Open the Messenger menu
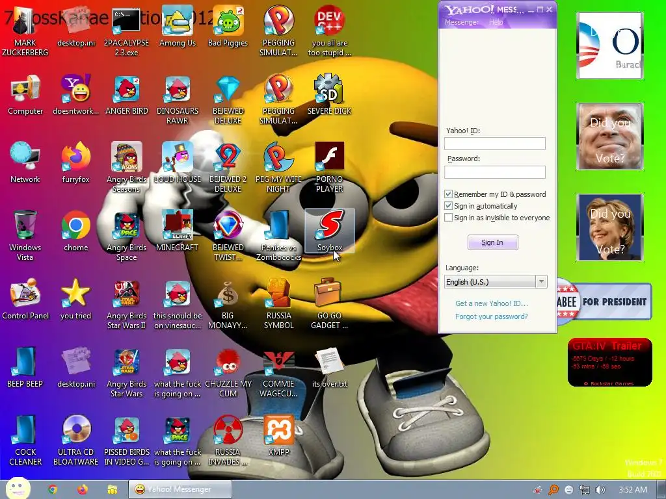The image size is (666, 499). click(461, 22)
